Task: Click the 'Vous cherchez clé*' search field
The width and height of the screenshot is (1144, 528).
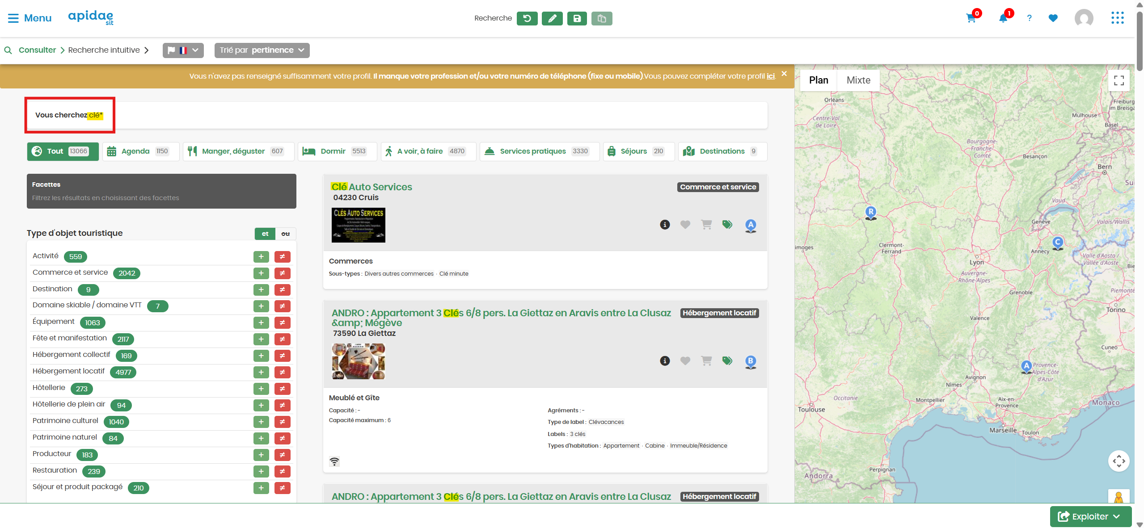Action: pos(397,115)
